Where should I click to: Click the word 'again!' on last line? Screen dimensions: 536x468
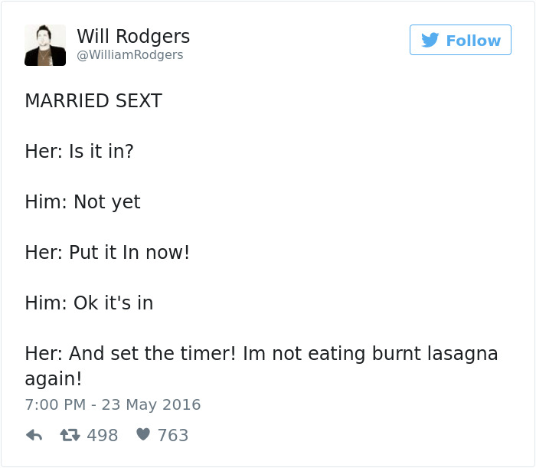point(54,379)
